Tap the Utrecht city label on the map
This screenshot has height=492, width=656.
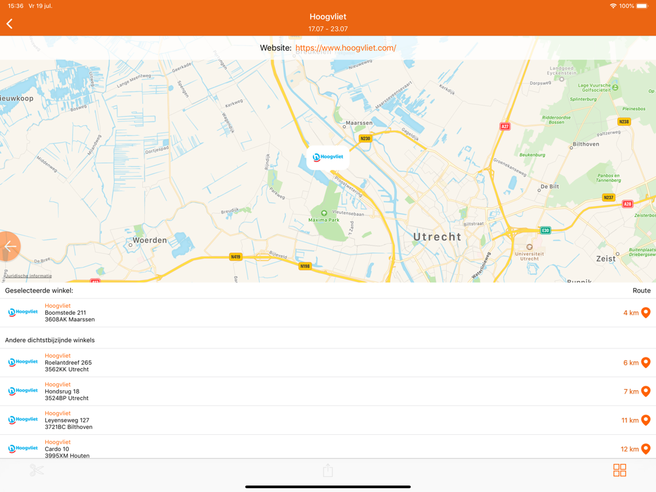[x=437, y=237]
